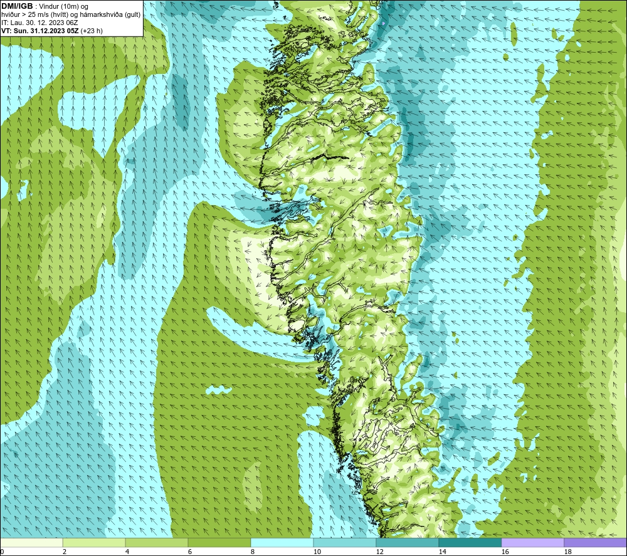
Task: Click the 'hviður > 25 m/s' legend line
Action: 71,15
